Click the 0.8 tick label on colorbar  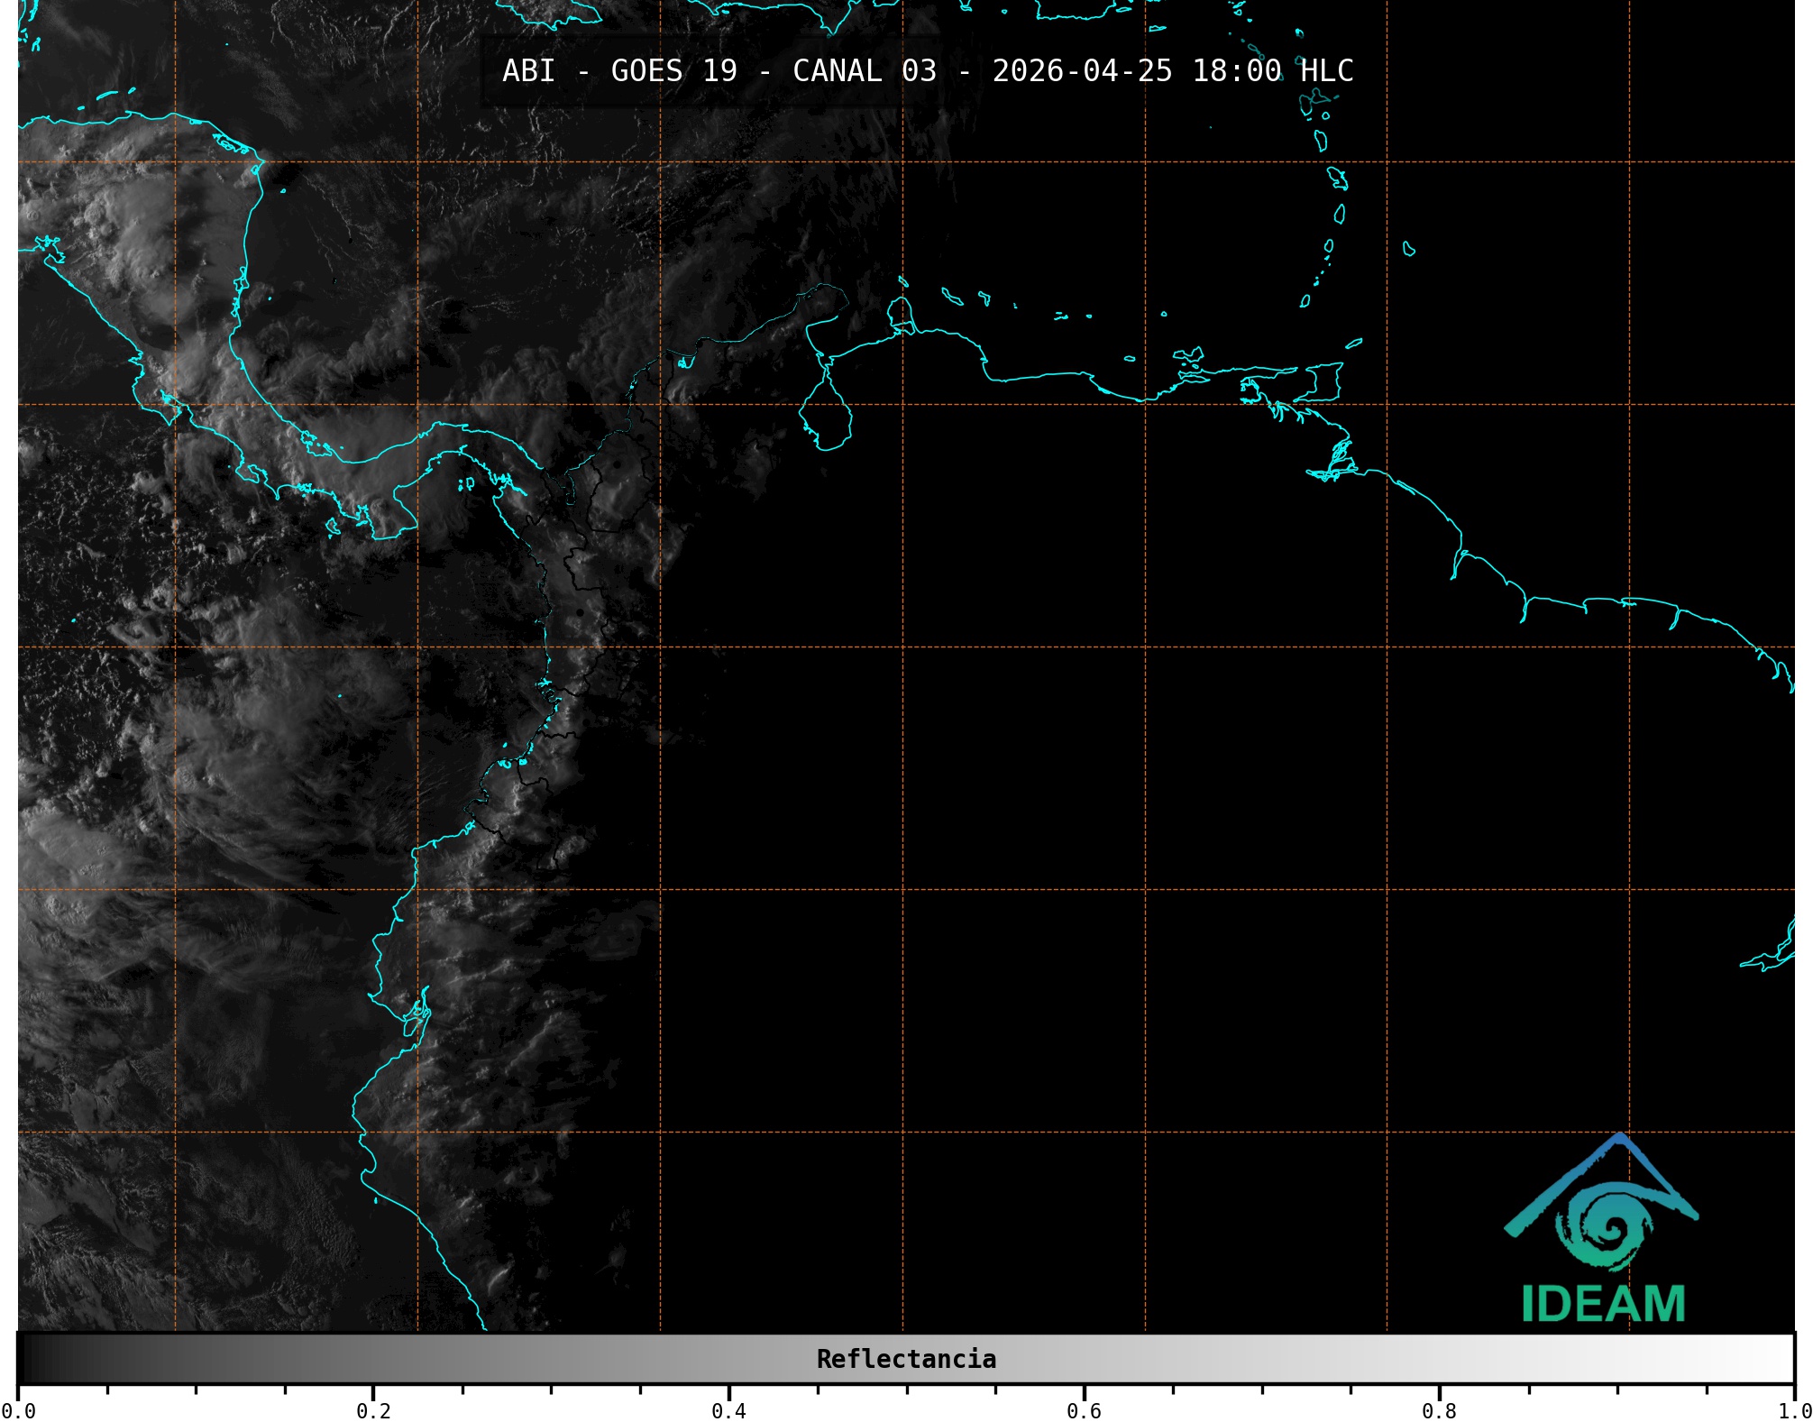tap(1439, 1410)
